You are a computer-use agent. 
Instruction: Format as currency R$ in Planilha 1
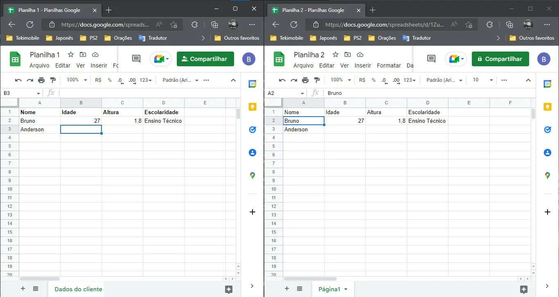point(98,80)
